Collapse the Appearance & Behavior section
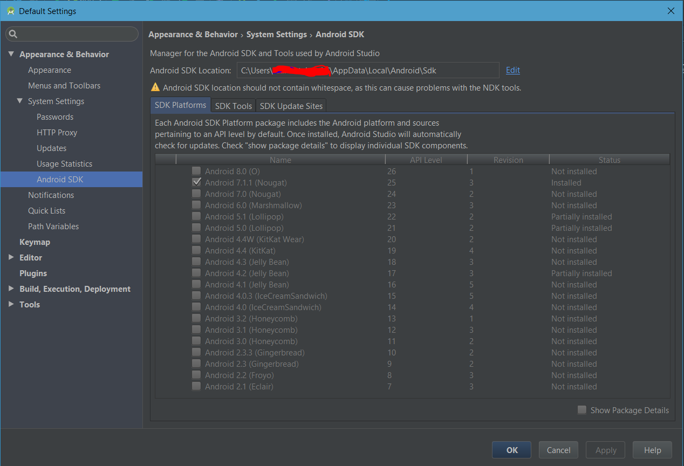The height and width of the screenshot is (466, 684). click(x=11, y=54)
